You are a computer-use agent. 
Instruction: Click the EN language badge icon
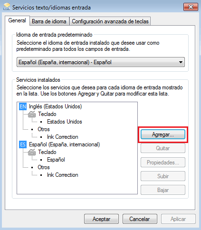tap(23, 106)
